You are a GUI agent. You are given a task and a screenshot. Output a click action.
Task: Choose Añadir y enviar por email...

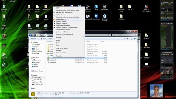tap(64, 26)
